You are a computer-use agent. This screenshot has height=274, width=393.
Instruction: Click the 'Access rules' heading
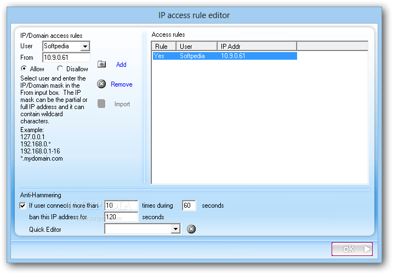[x=168, y=35]
